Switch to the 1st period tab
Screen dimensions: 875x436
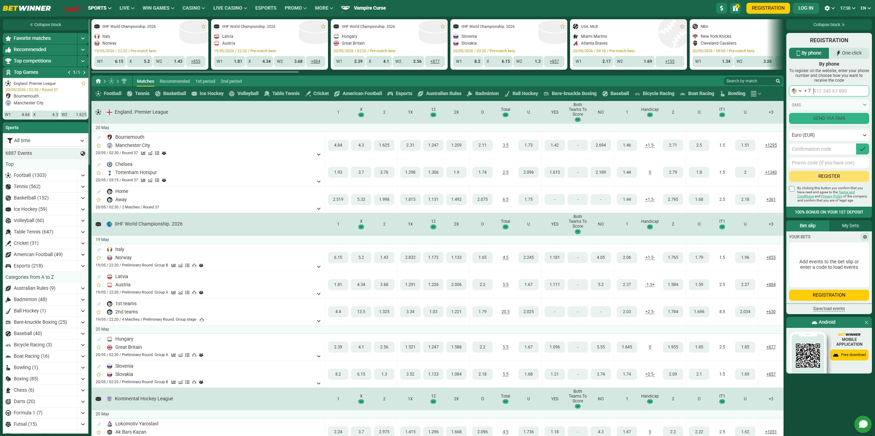coord(205,81)
